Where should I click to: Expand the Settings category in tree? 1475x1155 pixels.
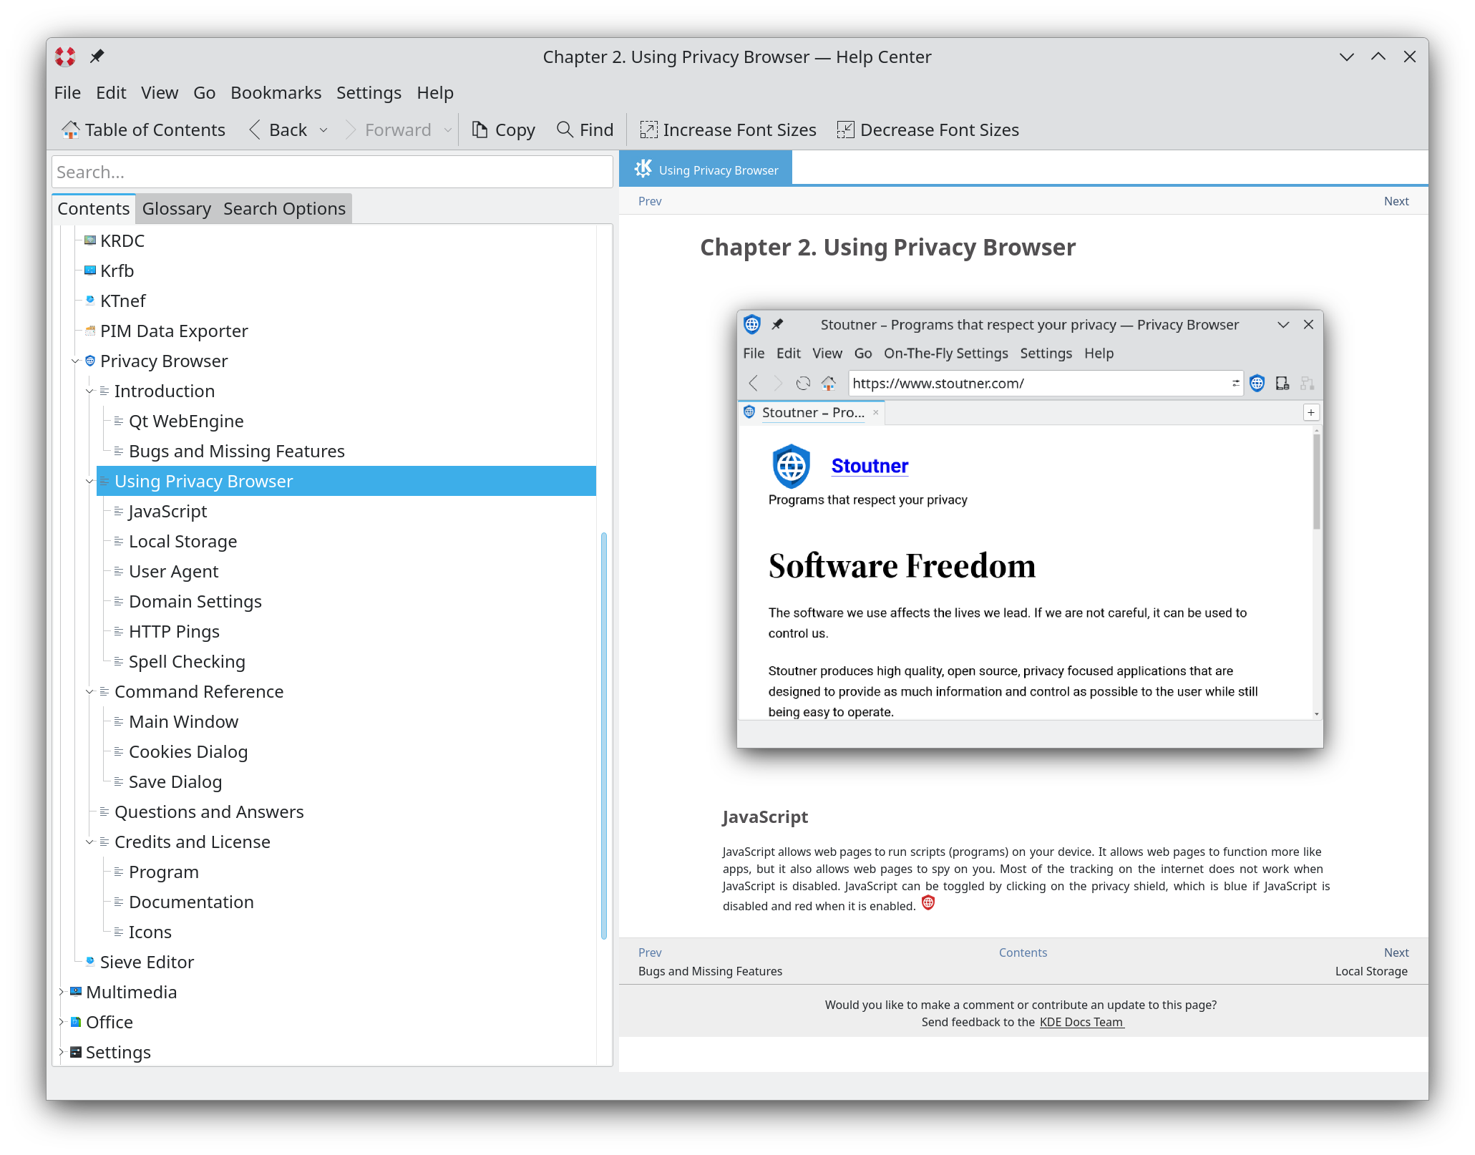pyautogui.click(x=62, y=1052)
